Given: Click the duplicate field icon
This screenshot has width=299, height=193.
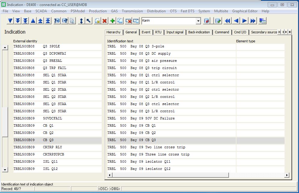Looking at the screenshot, I should [x=136, y=20].
